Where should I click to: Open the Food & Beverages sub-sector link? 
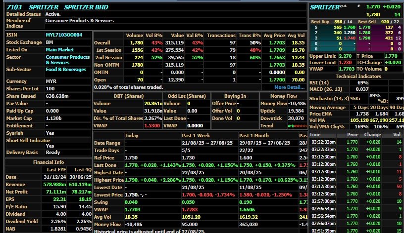tap(66, 70)
